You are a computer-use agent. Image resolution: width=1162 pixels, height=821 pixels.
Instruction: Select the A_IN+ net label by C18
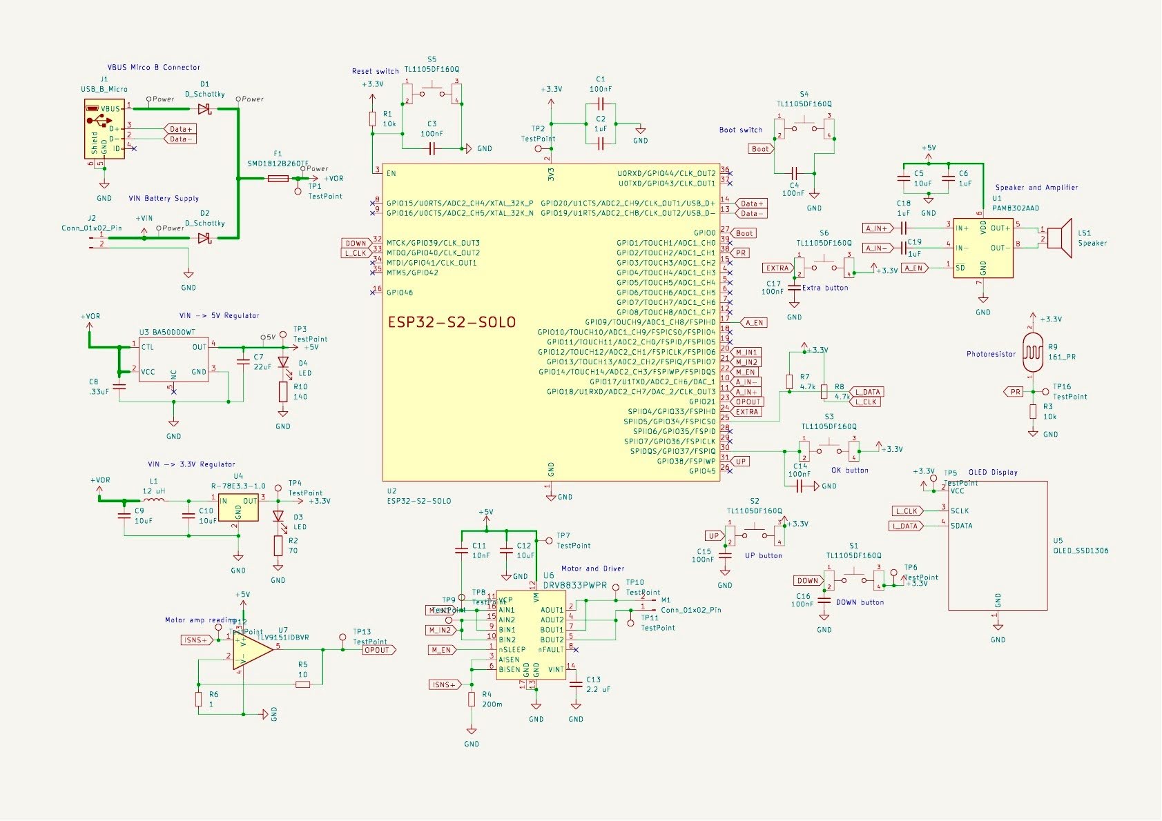[878, 228]
